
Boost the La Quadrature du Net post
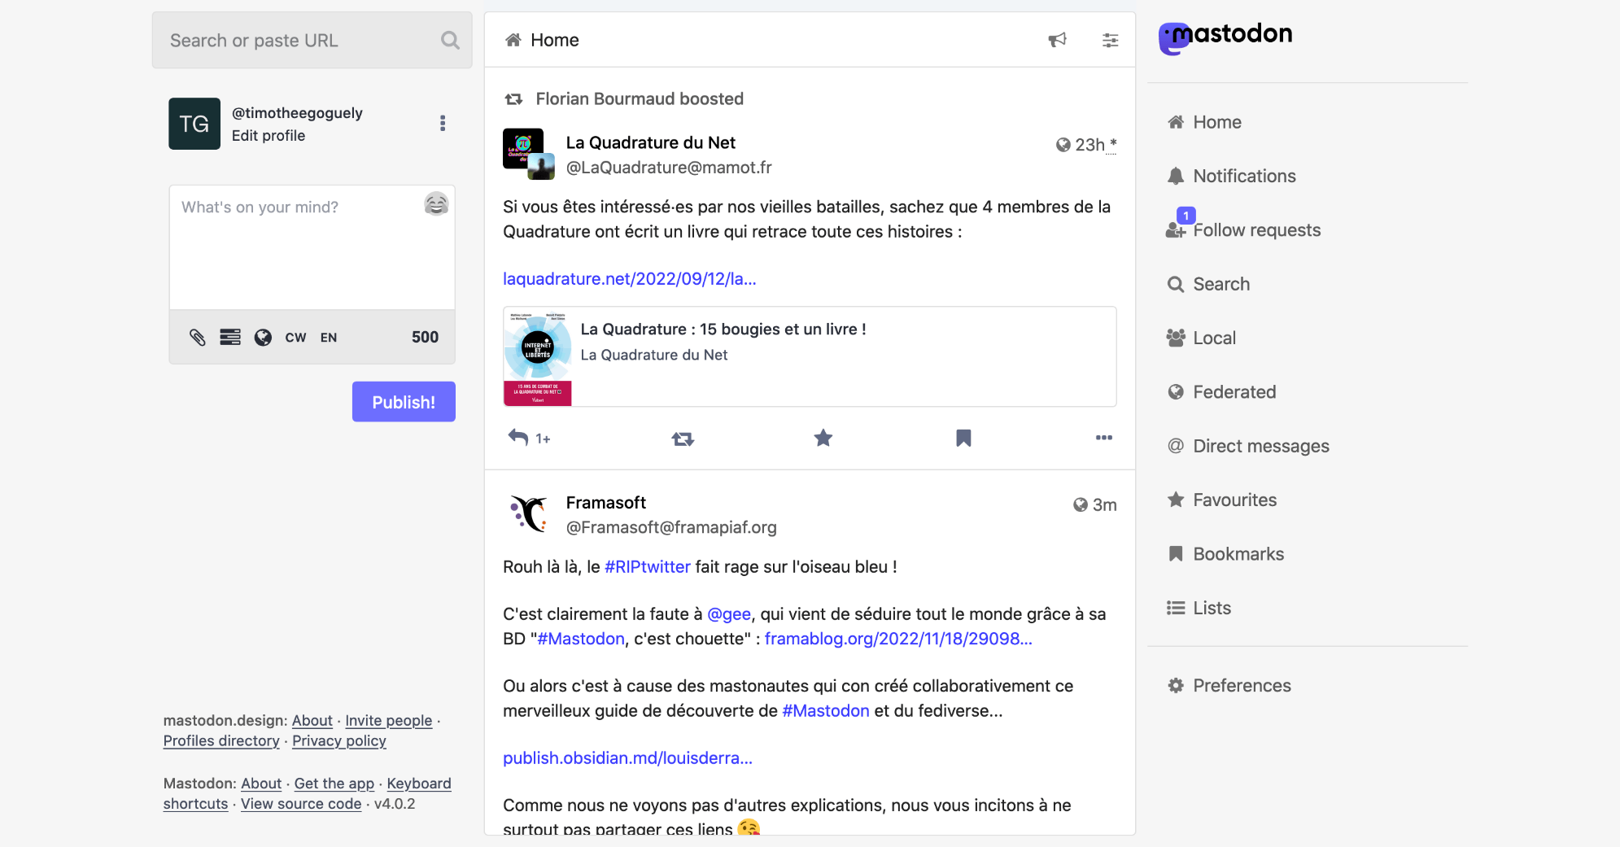coord(683,439)
